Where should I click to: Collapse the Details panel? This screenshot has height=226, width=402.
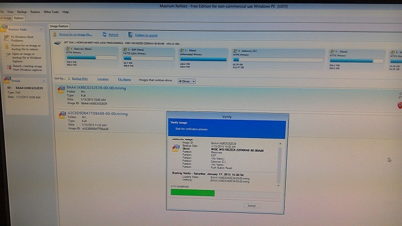coord(43,81)
